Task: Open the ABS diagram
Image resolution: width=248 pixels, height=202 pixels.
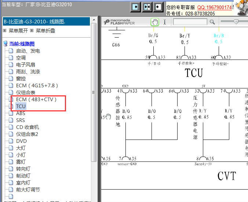Action: pos(21,113)
